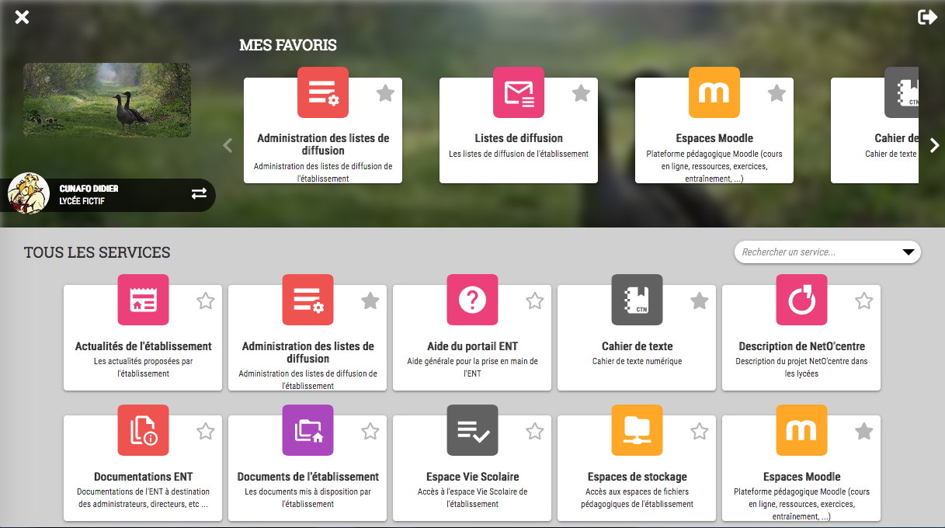Screen dimensions: 945x528
Task: Open Espaces Moodle title in Mes Favoris
Action: click(x=714, y=138)
